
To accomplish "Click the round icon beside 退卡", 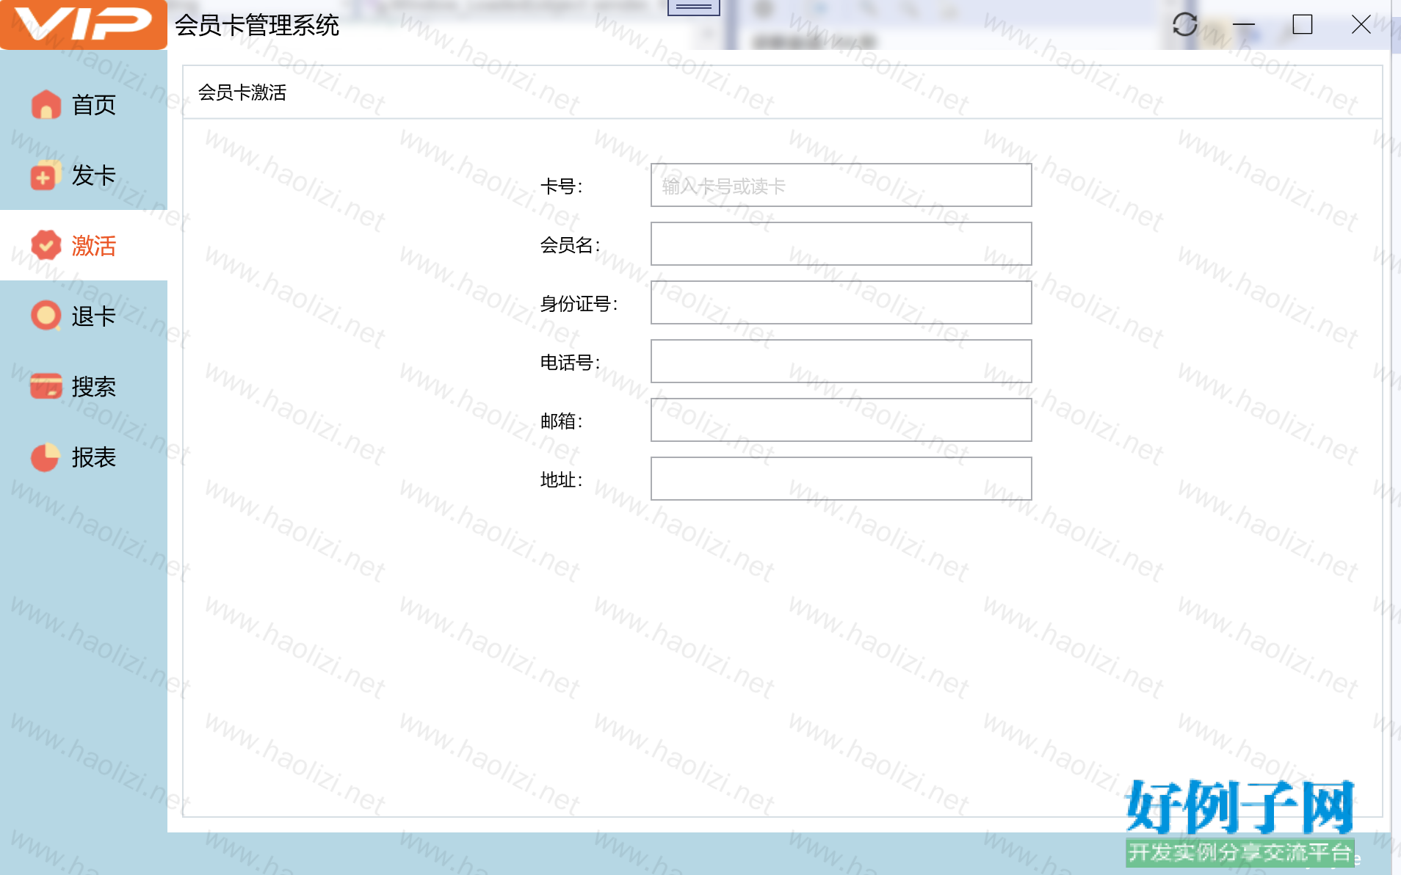I will pos(46,316).
